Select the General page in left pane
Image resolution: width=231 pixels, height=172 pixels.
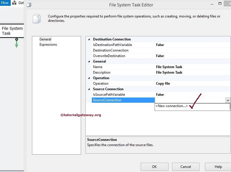(x=45, y=39)
